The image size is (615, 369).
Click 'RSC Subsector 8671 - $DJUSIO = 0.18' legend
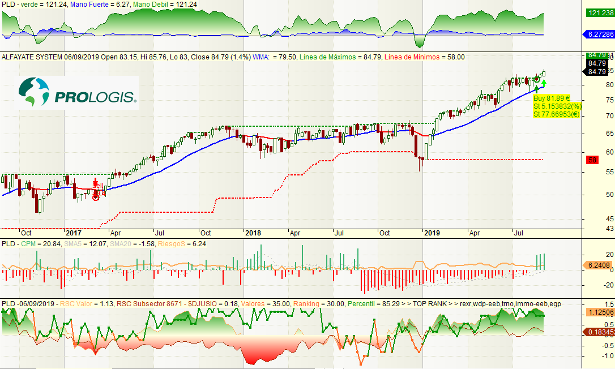[x=177, y=304]
